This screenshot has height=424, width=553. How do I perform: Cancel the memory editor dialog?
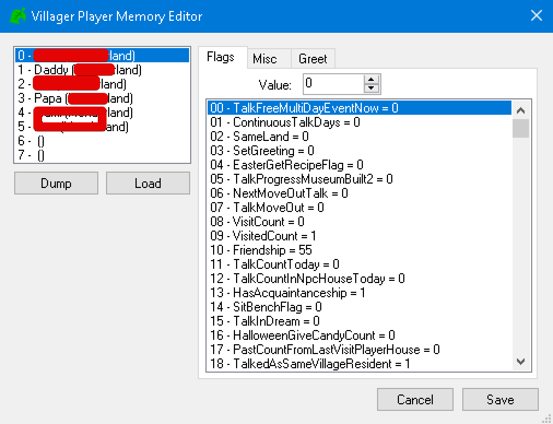tap(415, 399)
